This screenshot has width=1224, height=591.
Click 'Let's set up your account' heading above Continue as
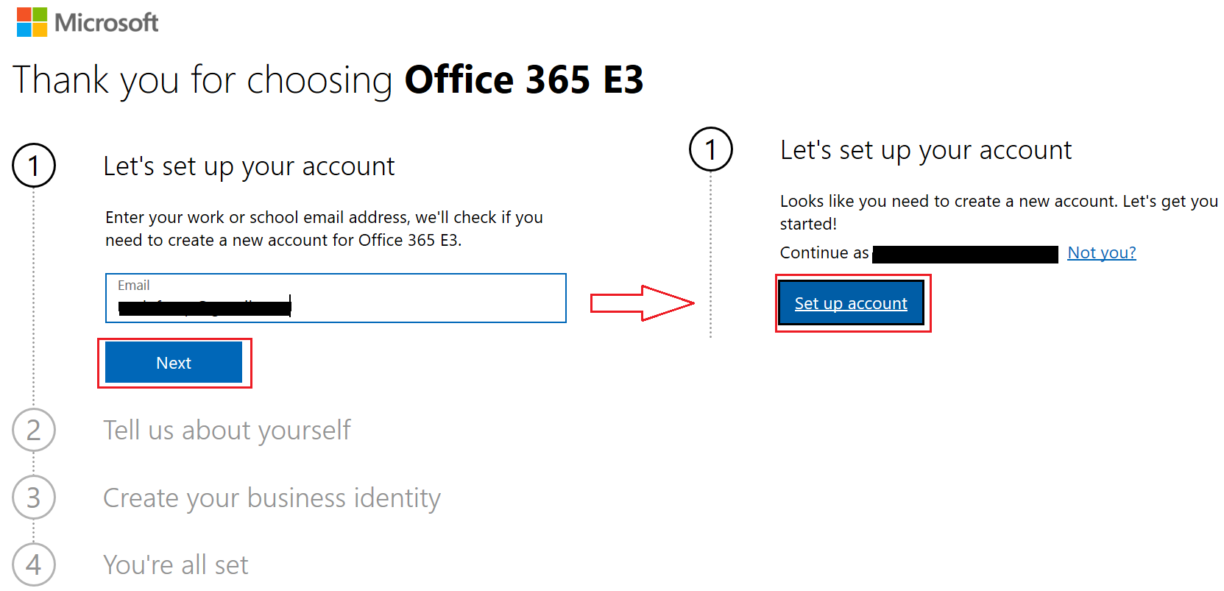pyautogui.click(x=926, y=150)
